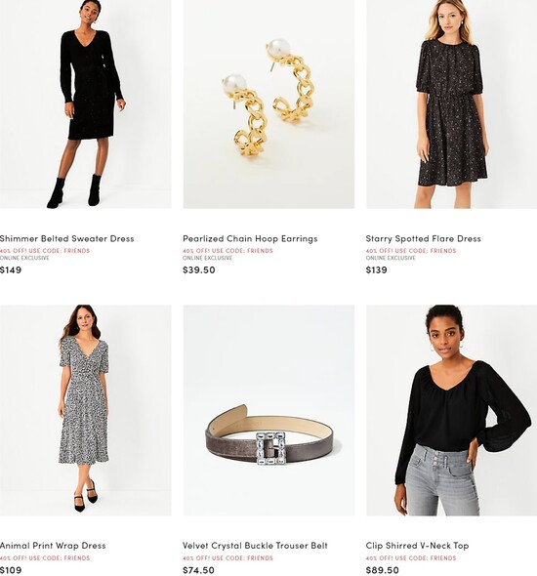Open the Clip Shirred V-Neck Top photo
This screenshot has height=576, width=537.
452,410
